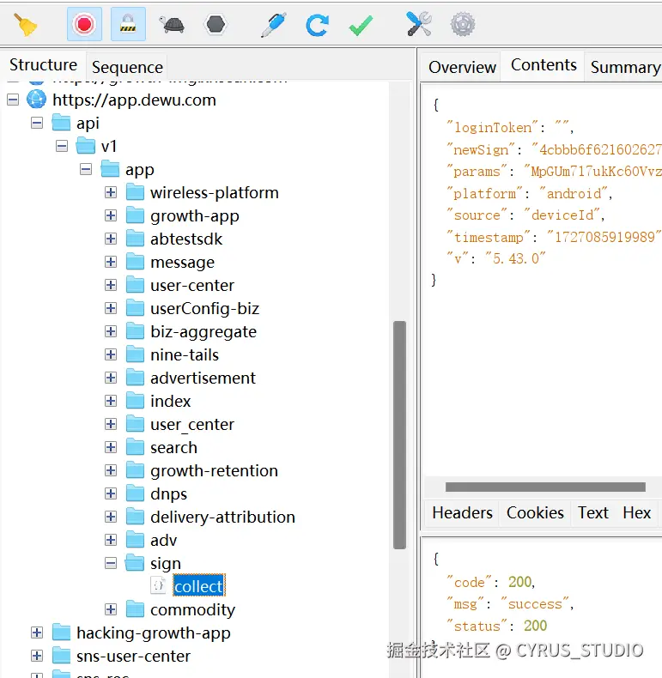
Task: Open Settings gear icon
Action: 463,24
